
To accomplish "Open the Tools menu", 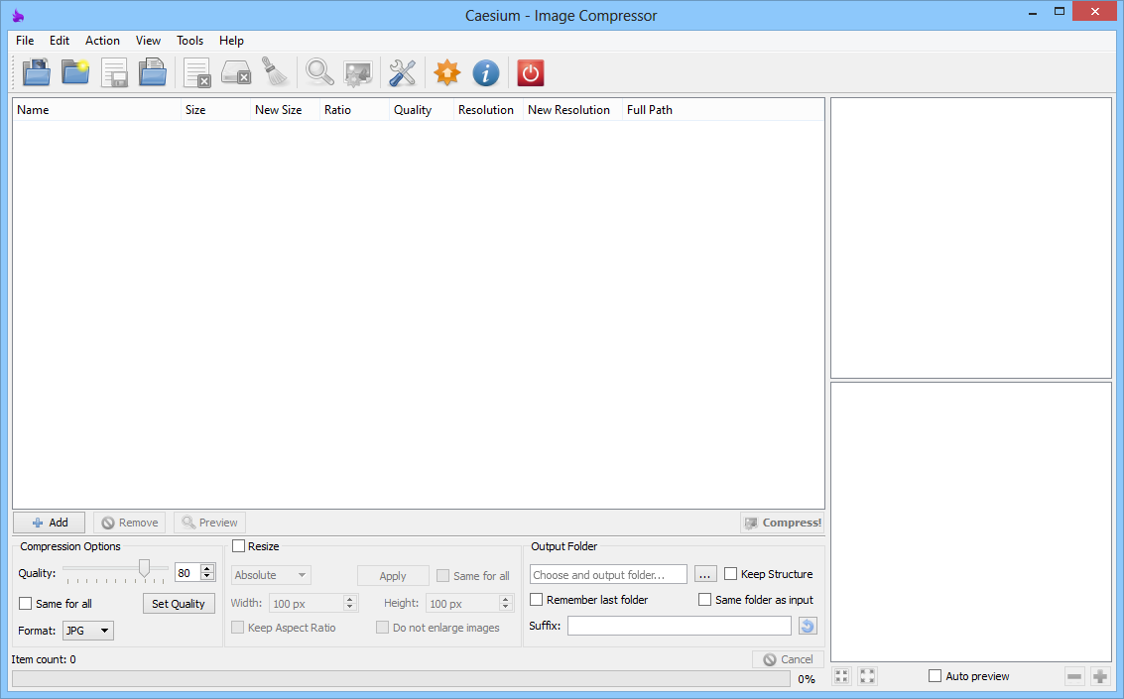I will pyautogui.click(x=189, y=41).
